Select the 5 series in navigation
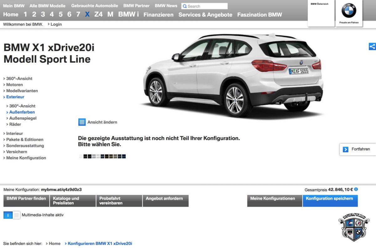 click(x=60, y=14)
